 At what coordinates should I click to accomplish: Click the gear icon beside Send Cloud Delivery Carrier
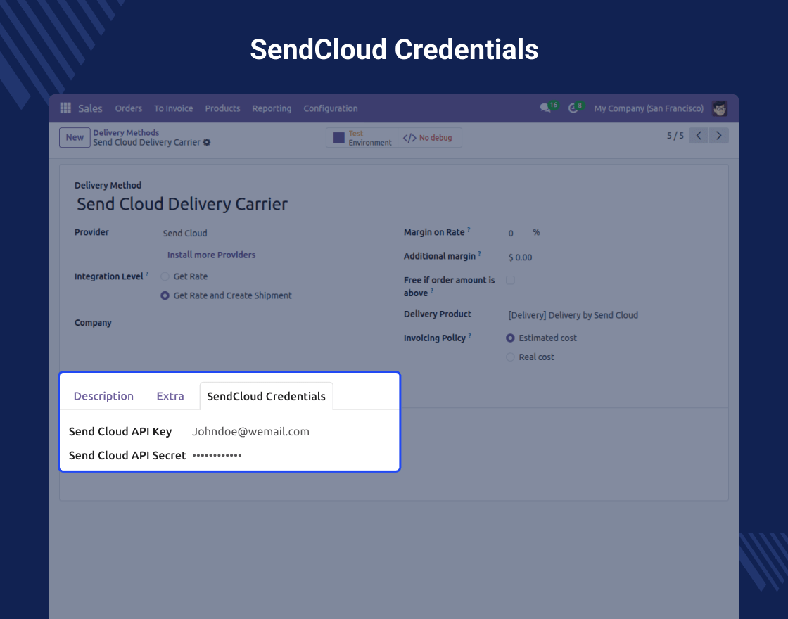tap(207, 143)
